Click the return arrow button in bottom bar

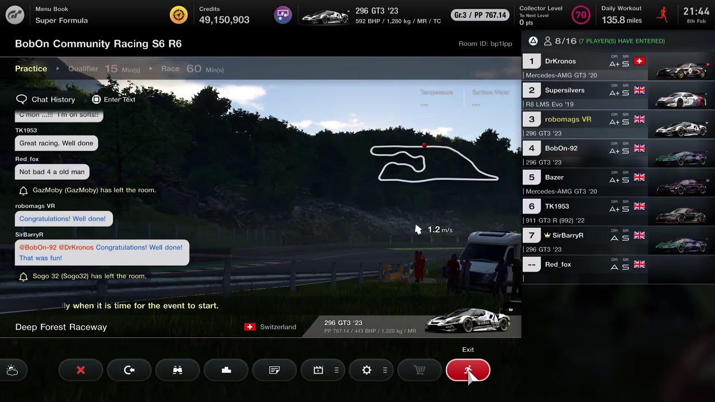coord(129,370)
